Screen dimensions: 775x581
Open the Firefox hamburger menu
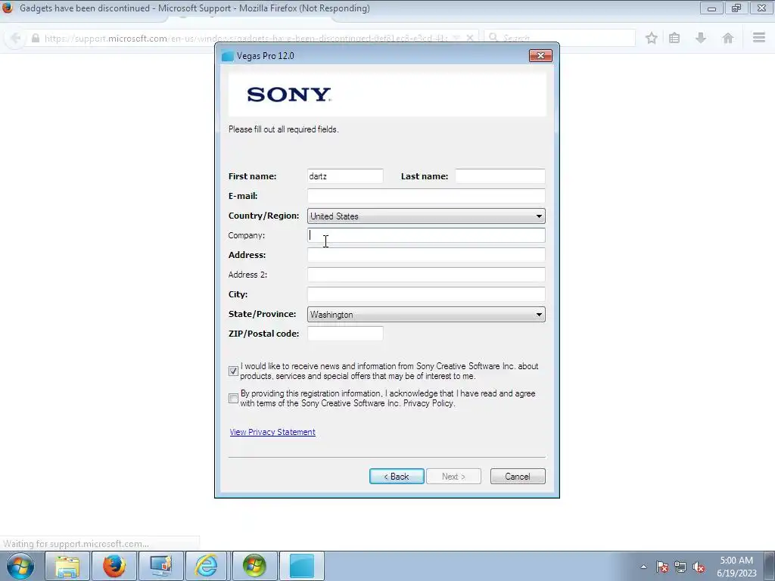tap(759, 38)
